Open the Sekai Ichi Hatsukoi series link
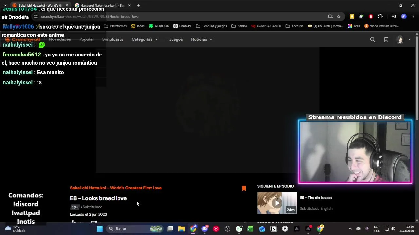 click(116, 188)
